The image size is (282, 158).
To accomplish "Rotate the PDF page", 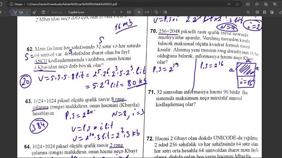I will tap(156, 12).
